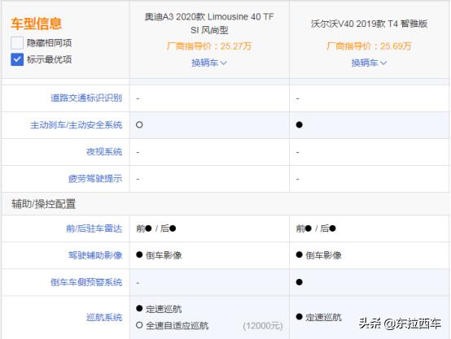Image resolution: width=451 pixels, height=339 pixels.
Task: Check the 隐藏相同项 checkbox
Action: tap(17, 43)
